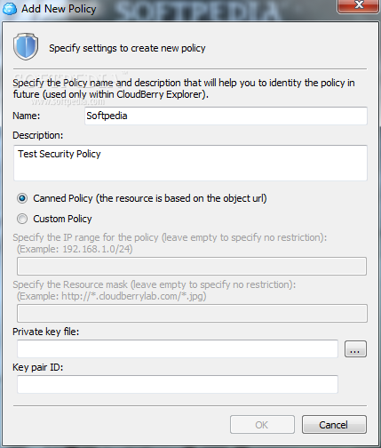This screenshot has width=381, height=448.
Task: Click the blue shield policy icon
Action: point(26,46)
